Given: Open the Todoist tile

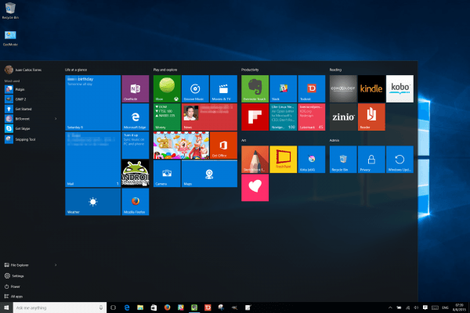Looking at the screenshot, I should point(312,88).
